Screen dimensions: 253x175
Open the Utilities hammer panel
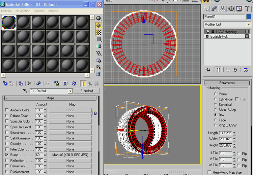point(248,9)
